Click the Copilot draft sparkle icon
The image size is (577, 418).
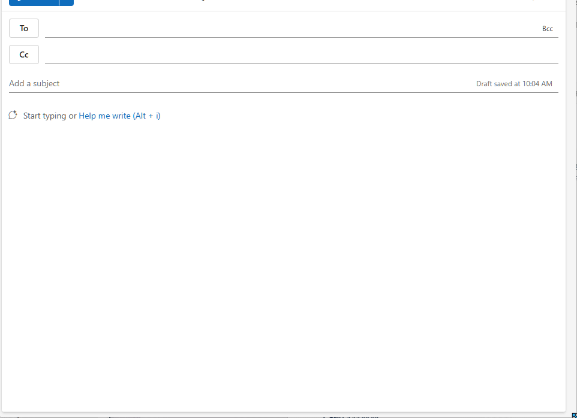coord(13,115)
